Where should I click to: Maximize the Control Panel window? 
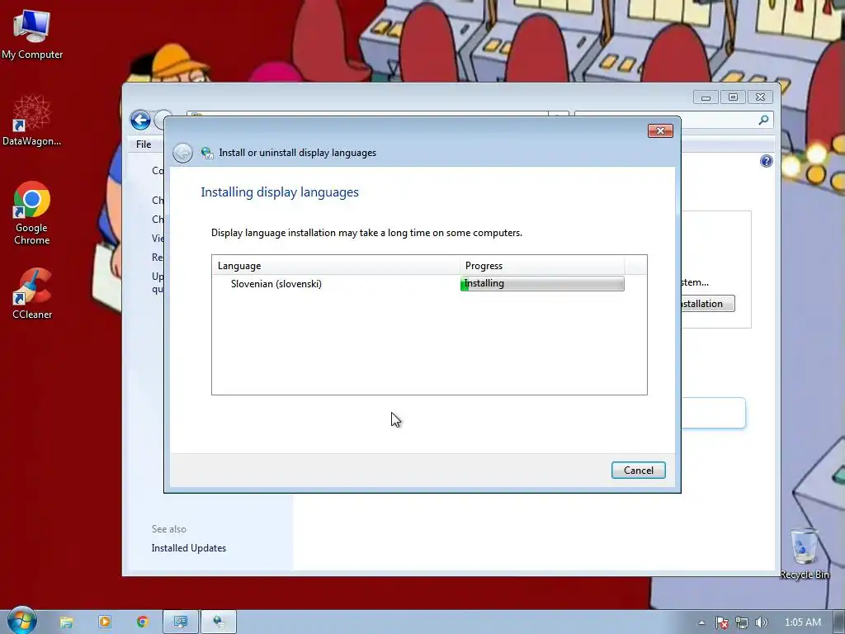[733, 97]
